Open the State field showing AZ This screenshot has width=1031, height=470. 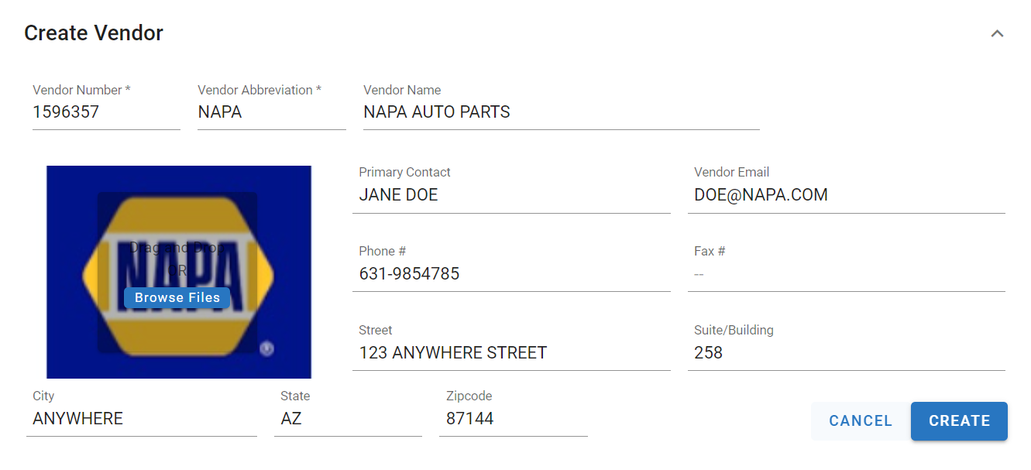348,419
